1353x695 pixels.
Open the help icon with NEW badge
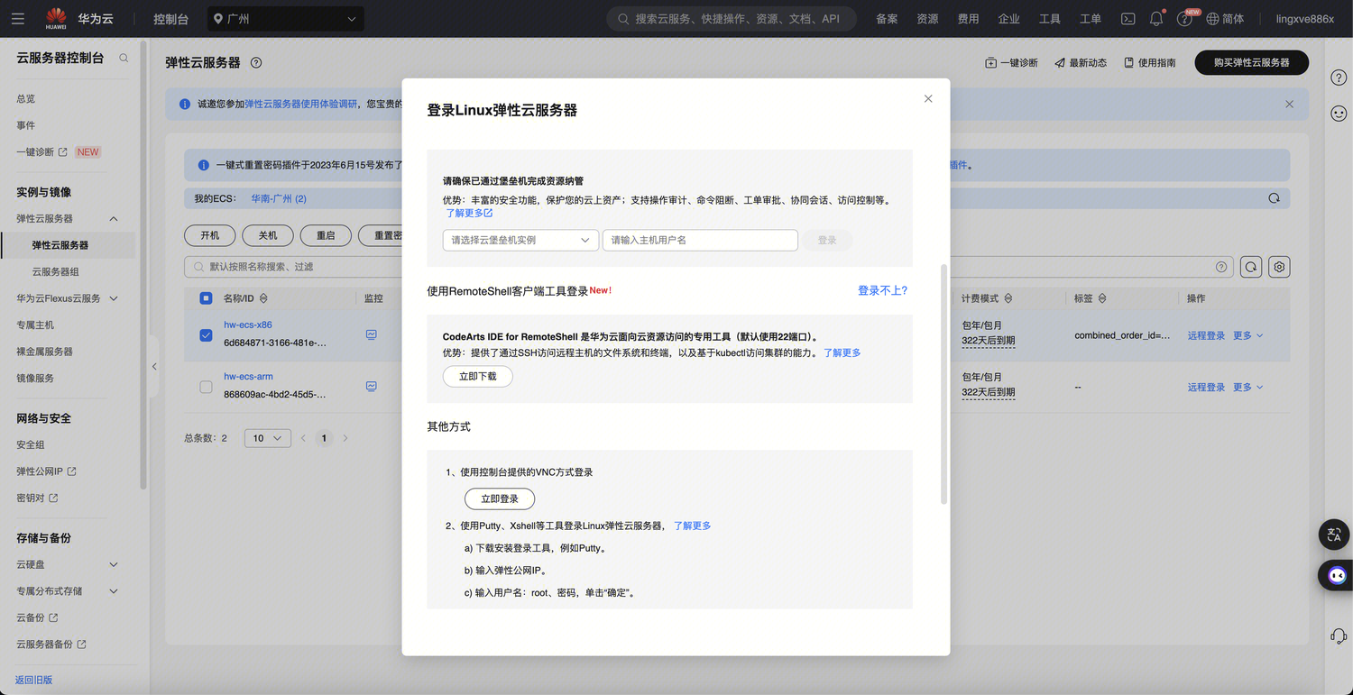1185,19
